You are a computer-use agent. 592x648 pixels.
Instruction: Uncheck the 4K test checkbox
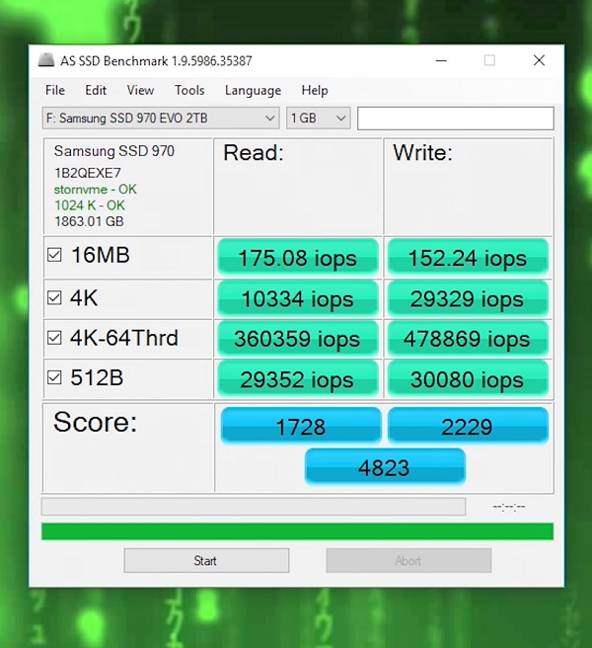pos(54,297)
